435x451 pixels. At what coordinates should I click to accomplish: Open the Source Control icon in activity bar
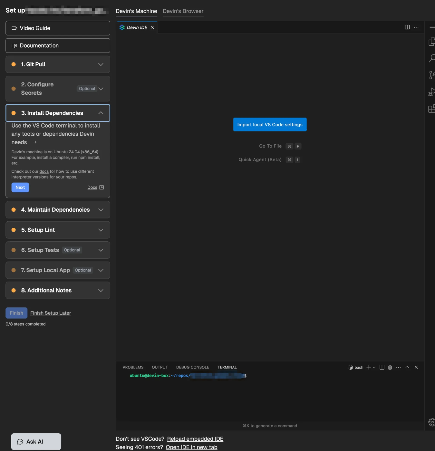coord(432,75)
